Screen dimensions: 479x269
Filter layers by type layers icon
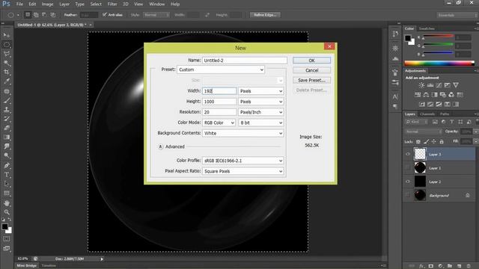(x=452, y=122)
